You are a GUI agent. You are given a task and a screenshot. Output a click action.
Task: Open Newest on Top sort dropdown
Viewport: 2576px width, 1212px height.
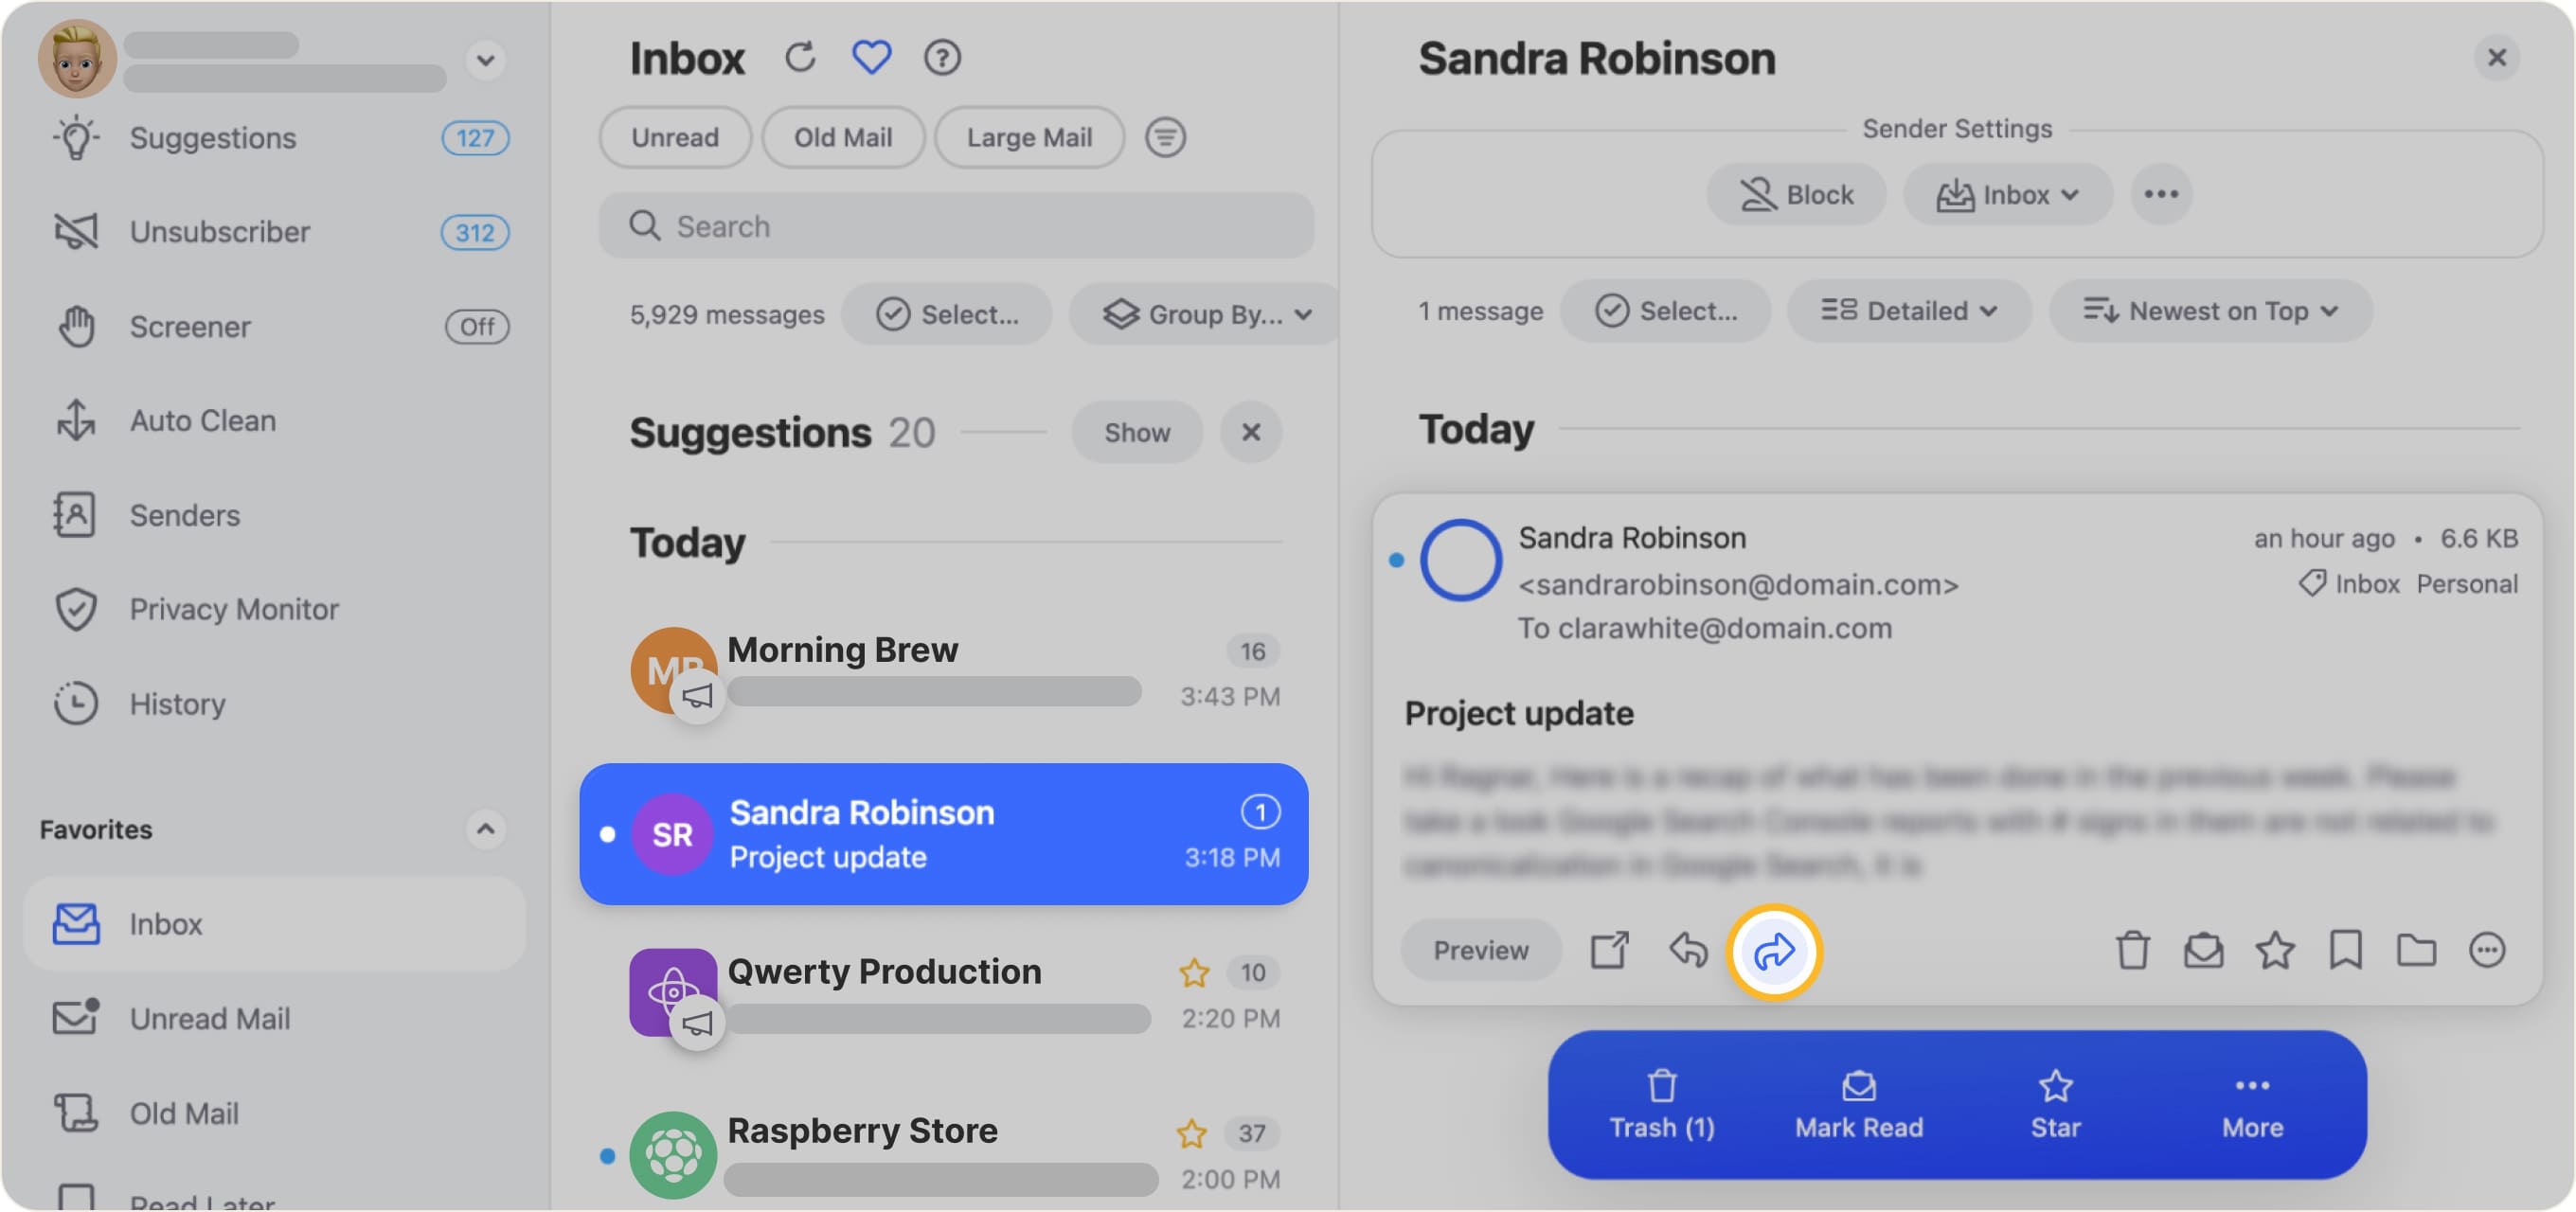coord(2210,311)
